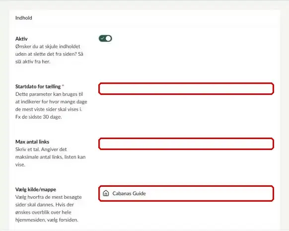The width and height of the screenshot is (289, 231).
Task: Click the Aktiv help text about hiding content
Action: 49,54
